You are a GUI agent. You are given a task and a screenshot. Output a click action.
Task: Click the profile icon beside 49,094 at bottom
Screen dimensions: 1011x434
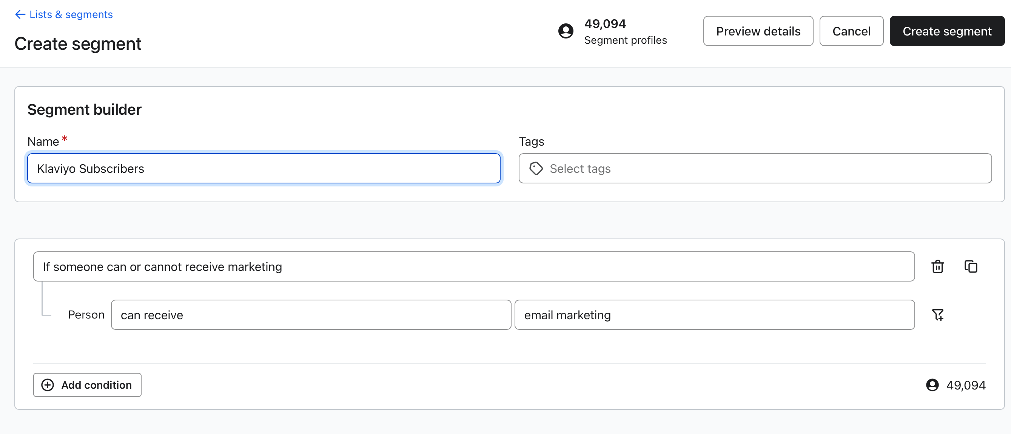point(933,385)
